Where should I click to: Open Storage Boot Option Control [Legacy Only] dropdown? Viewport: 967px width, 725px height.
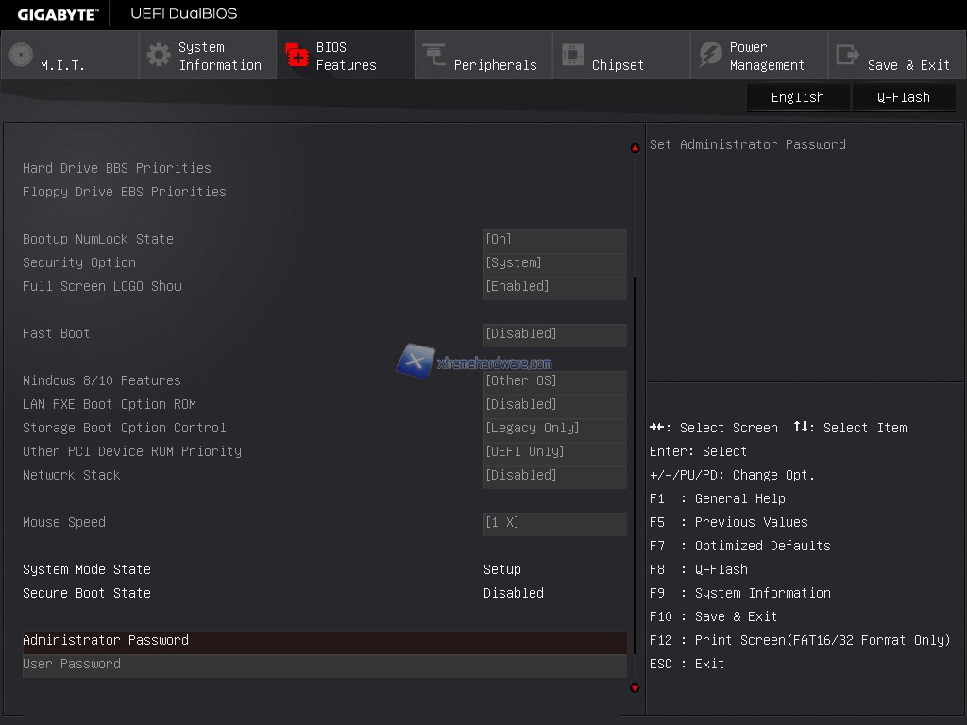click(x=554, y=429)
